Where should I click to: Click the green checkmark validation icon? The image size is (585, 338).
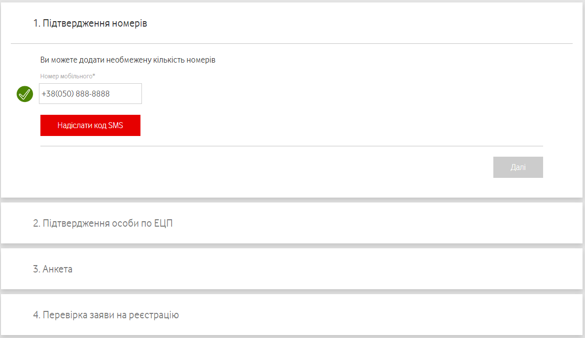click(25, 94)
